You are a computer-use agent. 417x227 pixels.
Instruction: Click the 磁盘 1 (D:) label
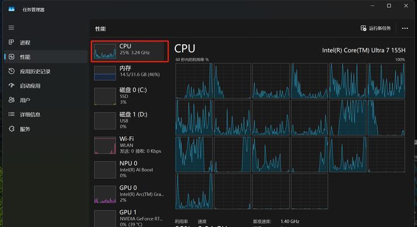tap(133, 115)
